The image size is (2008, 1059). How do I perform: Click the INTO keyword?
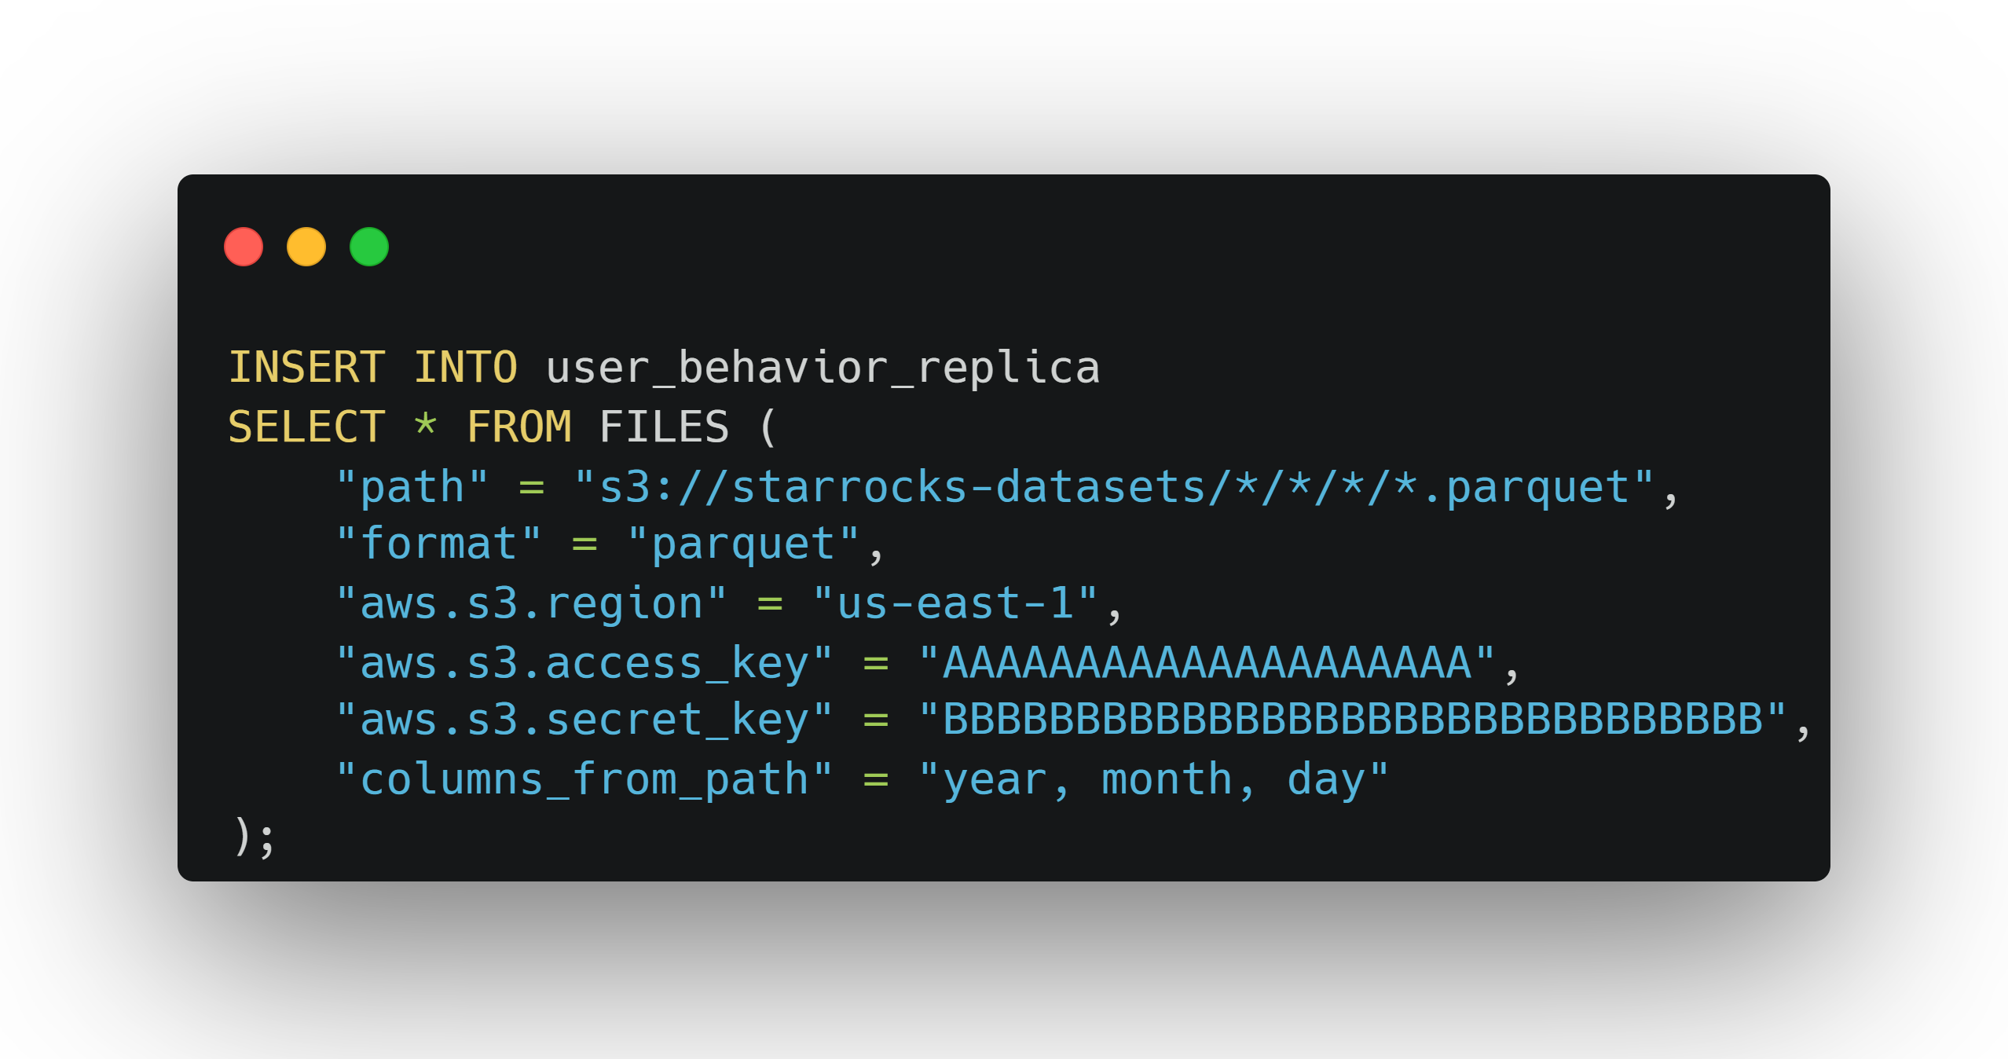[465, 368]
